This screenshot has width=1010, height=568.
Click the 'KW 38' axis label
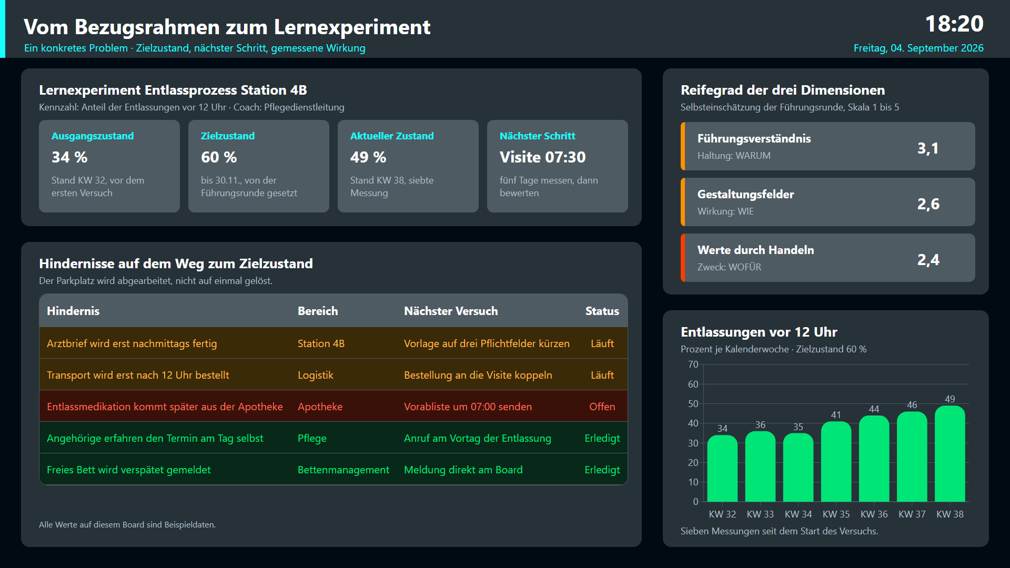point(950,514)
